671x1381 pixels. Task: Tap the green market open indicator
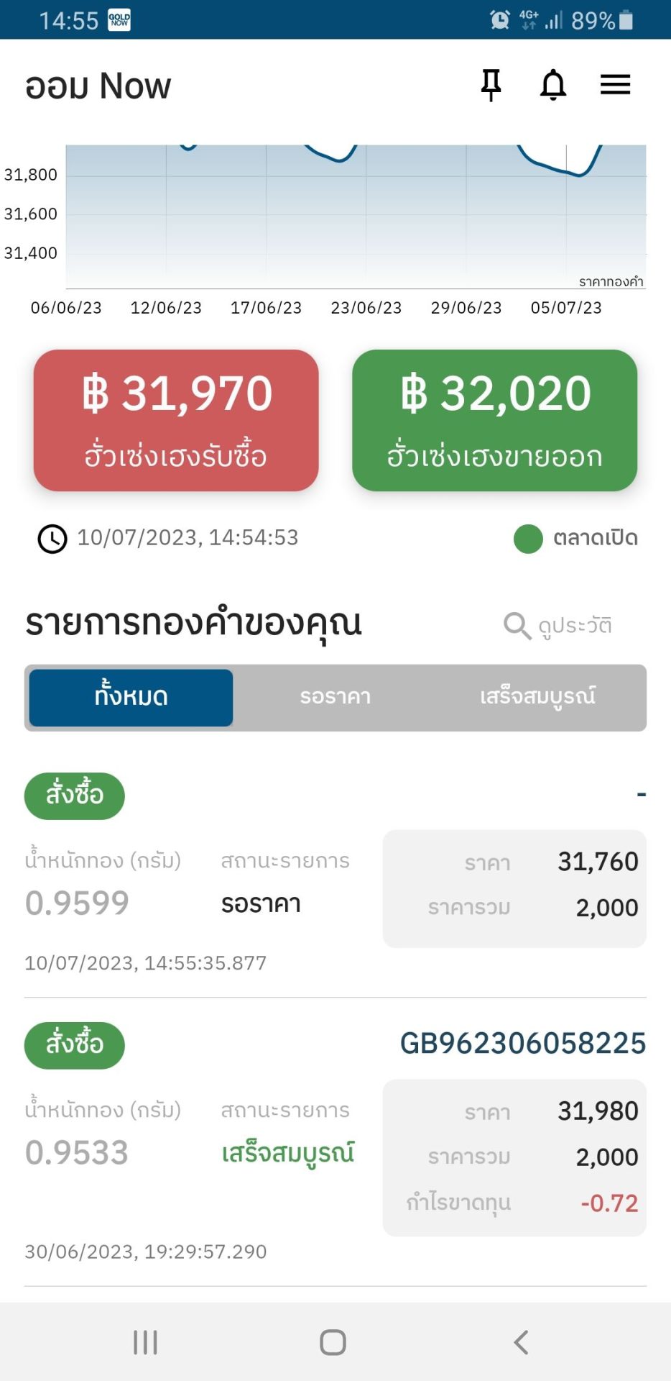(x=528, y=539)
